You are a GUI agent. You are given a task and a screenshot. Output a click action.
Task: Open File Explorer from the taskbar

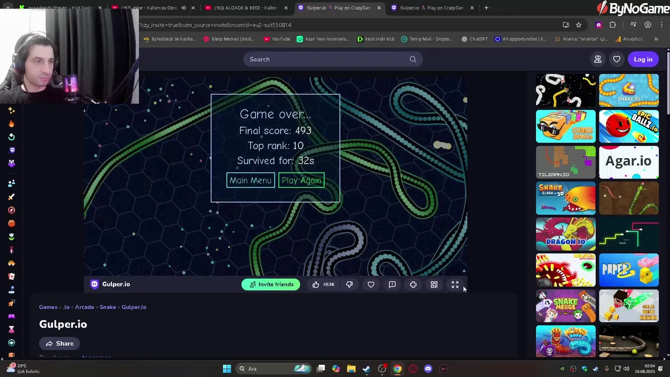tap(351, 369)
